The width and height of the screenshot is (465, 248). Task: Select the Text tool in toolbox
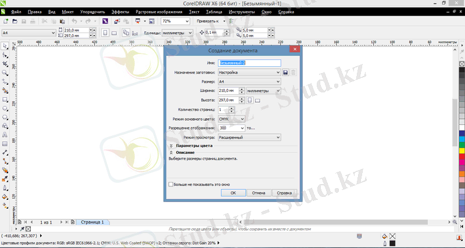click(5, 134)
